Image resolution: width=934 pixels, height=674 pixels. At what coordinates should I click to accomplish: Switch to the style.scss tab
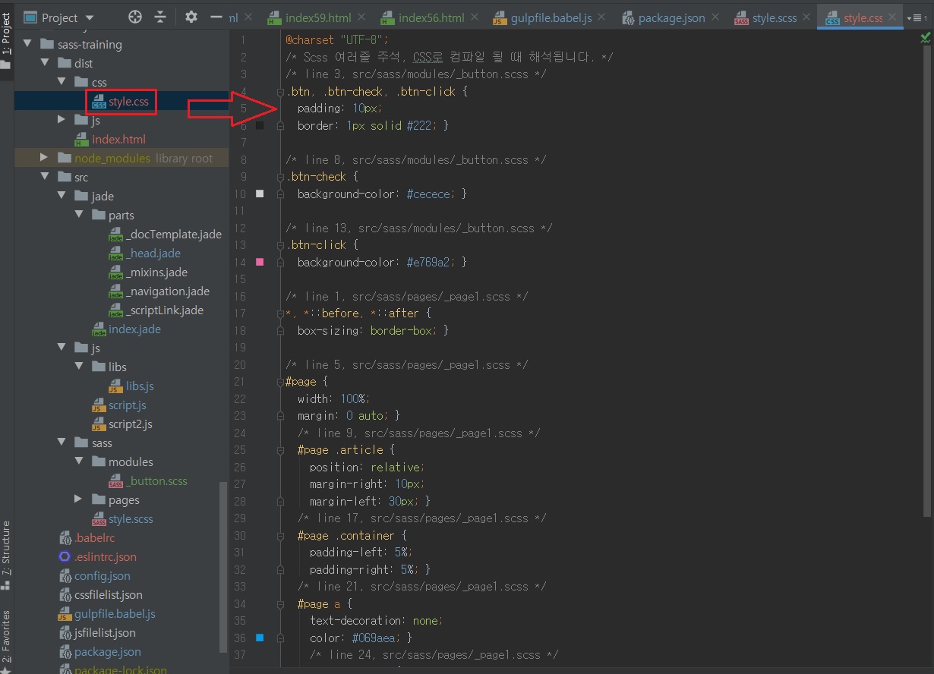[773, 17]
